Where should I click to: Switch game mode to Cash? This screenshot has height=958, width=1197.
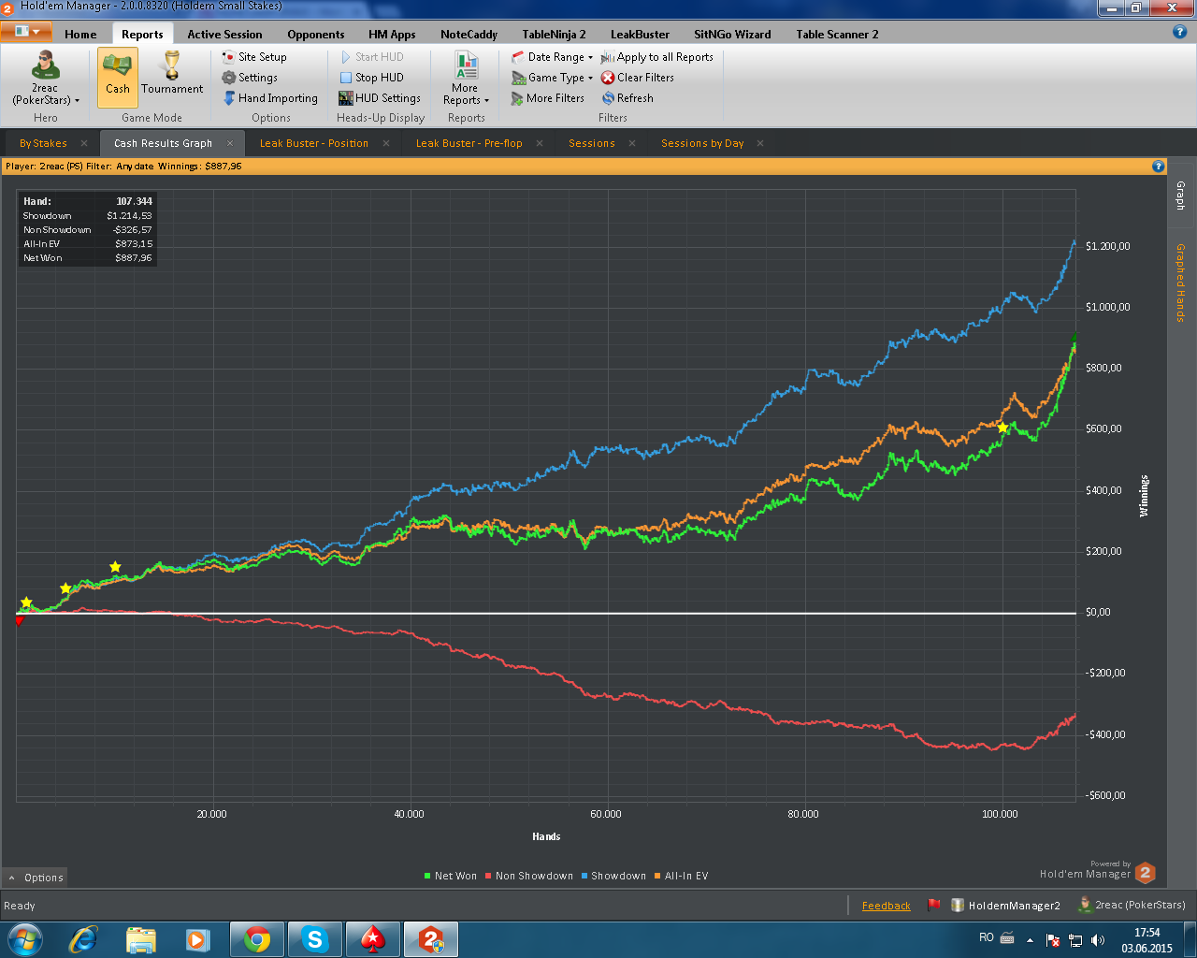click(x=118, y=78)
